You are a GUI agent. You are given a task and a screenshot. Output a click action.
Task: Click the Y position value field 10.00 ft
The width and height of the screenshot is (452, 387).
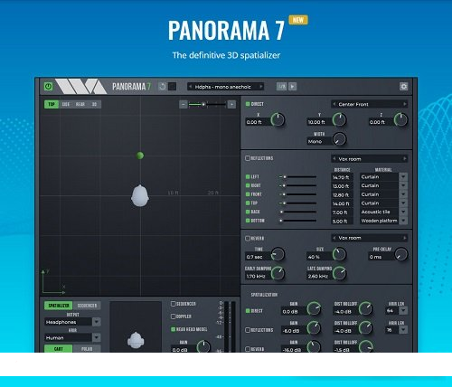[x=316, y=122]
